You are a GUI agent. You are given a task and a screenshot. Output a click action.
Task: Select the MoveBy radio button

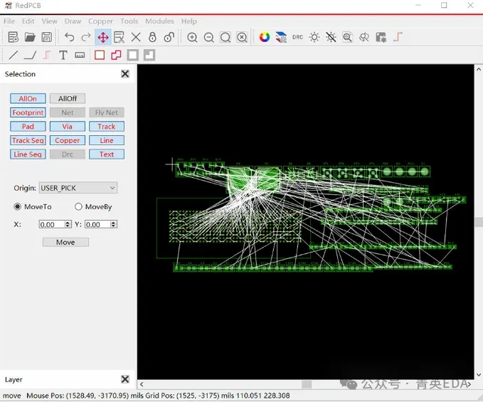point(78,206)
